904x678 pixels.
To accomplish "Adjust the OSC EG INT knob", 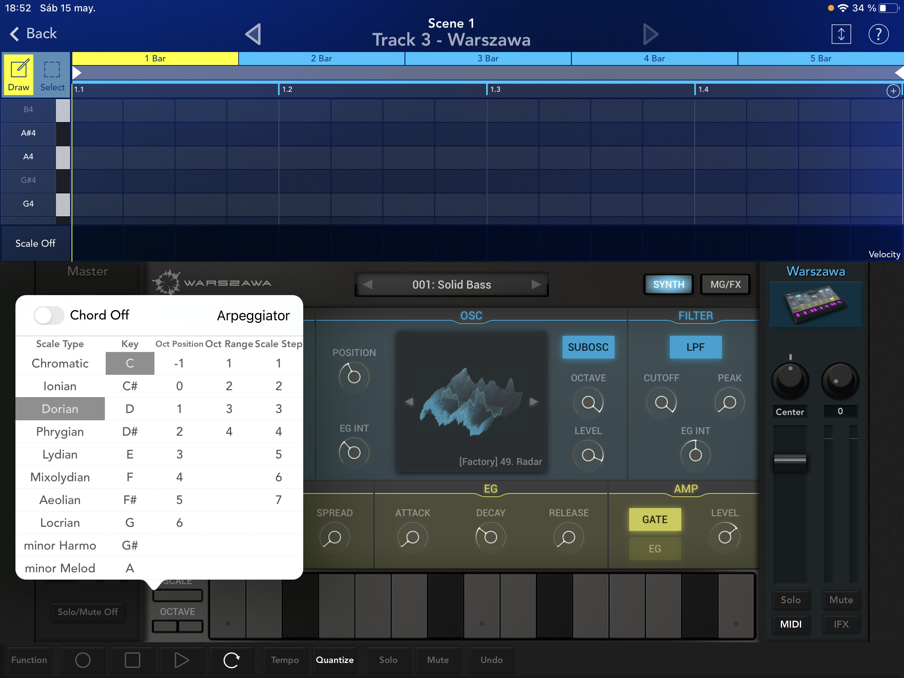I will pyautogui.click(x=354, y=452).
